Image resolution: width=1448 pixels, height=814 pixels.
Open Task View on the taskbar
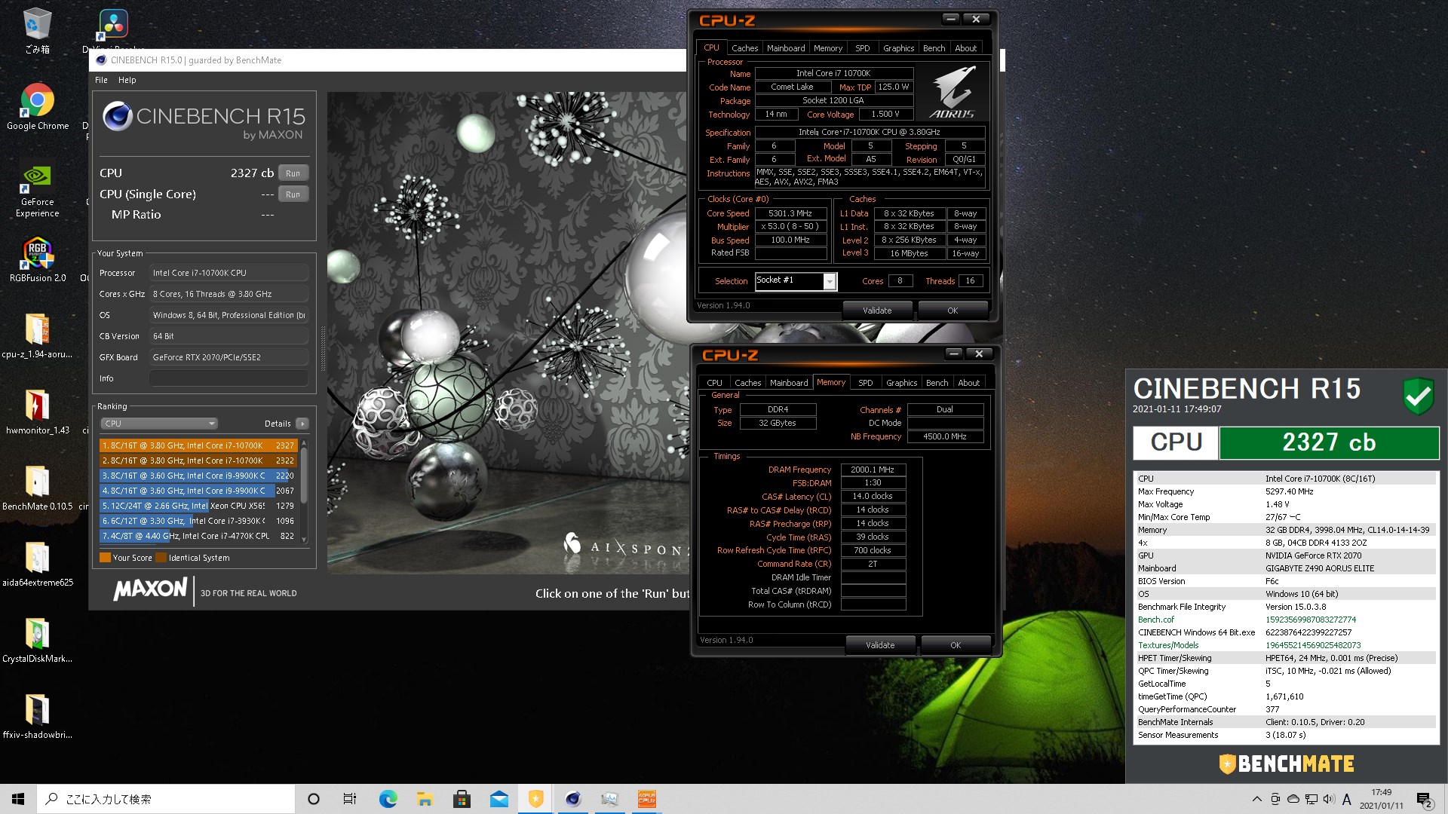pyautogui.click(x=350, y=799)
